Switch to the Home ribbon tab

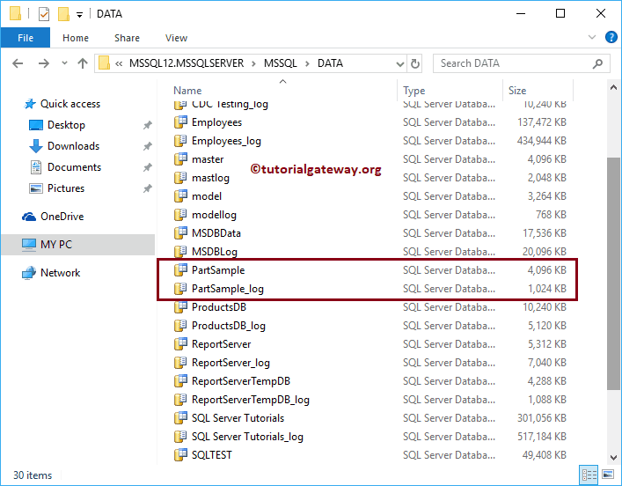point(76,38)
